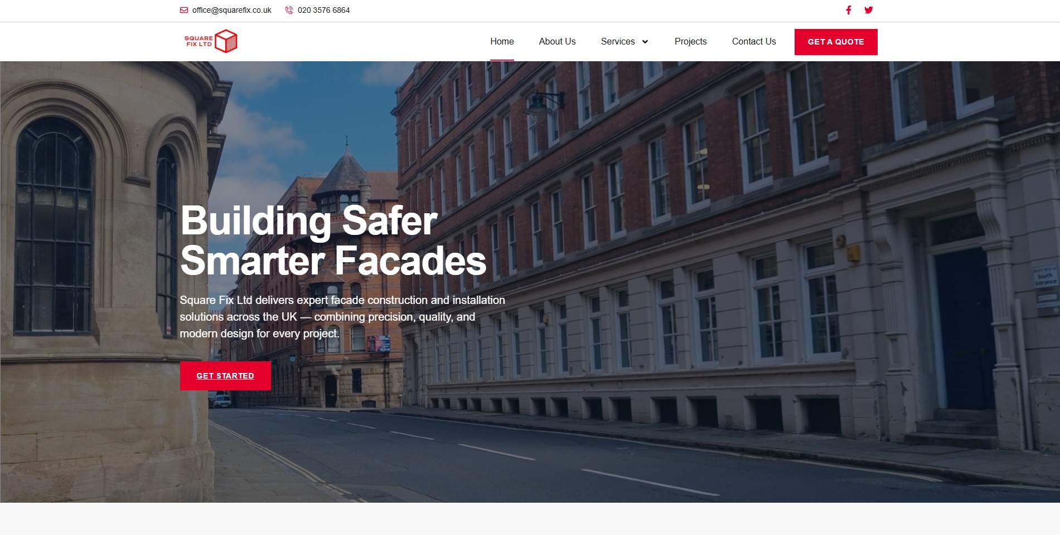Expand the Services dropdown chevron
The image size is (1060, 535).
[x=645, y=42]
